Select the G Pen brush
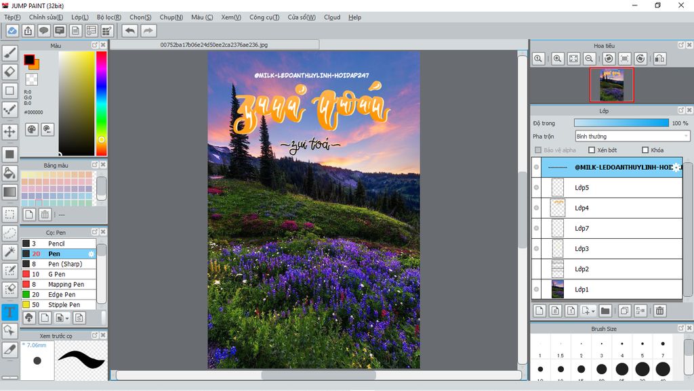The width and height of the screenshot is (694, 391). coord(58,274)
